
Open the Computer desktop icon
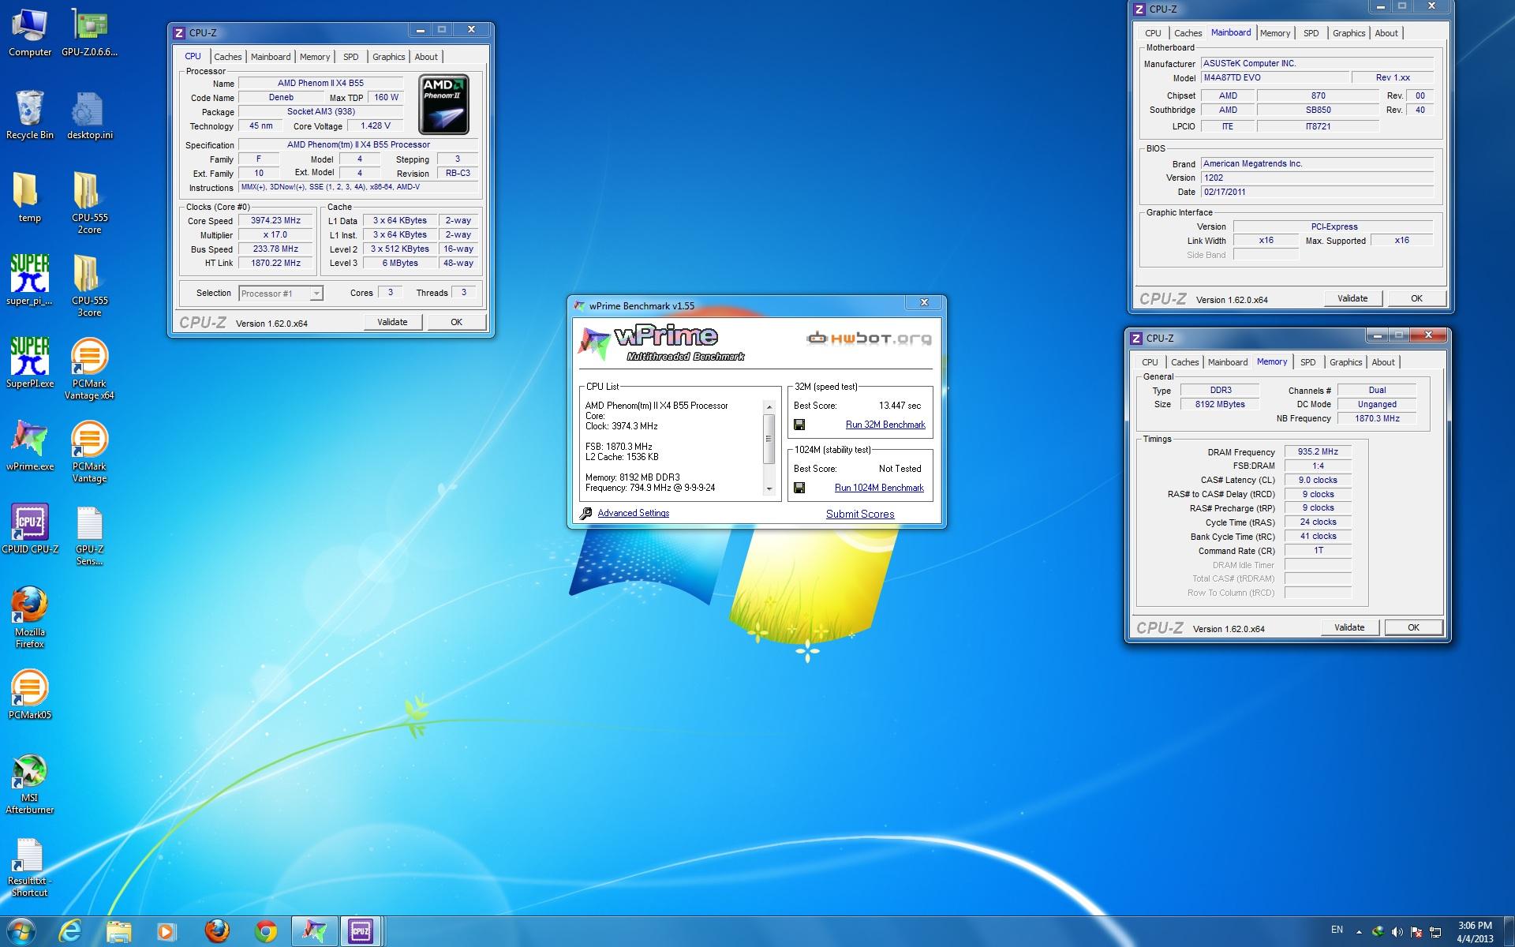(30, 33)
